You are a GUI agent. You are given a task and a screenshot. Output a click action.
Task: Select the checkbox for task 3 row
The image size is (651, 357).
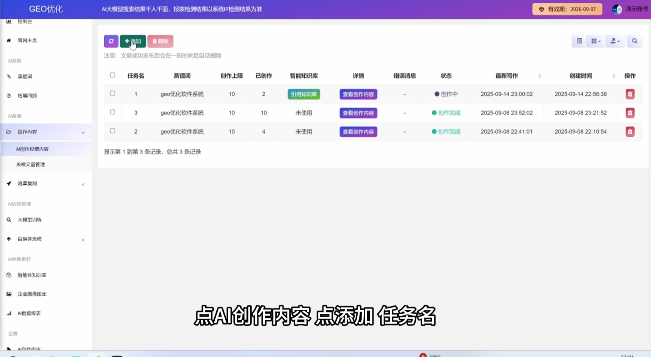coord(113,112)
